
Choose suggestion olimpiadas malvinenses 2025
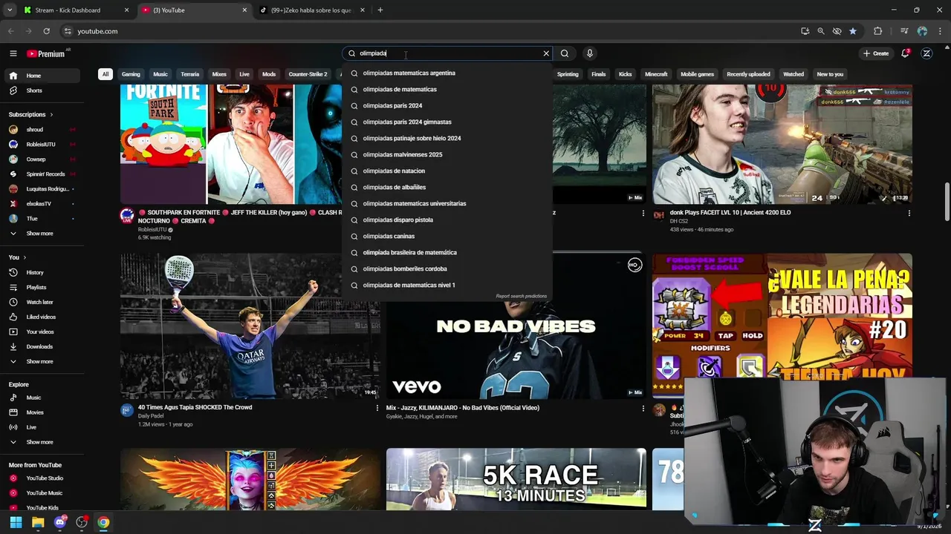click(447, 154)
